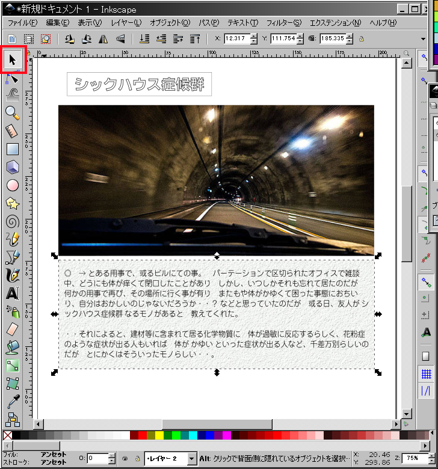
Task: Select the Eraser tool
Action: [12, 330]
